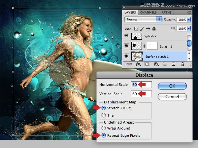The image size is (198, 148).
Task: Select the Splash 1 layer mask thumbnail
Action: (x=152, y=46)
